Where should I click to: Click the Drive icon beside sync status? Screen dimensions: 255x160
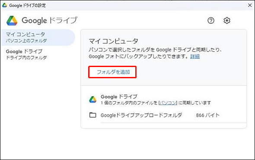(92, 99)
